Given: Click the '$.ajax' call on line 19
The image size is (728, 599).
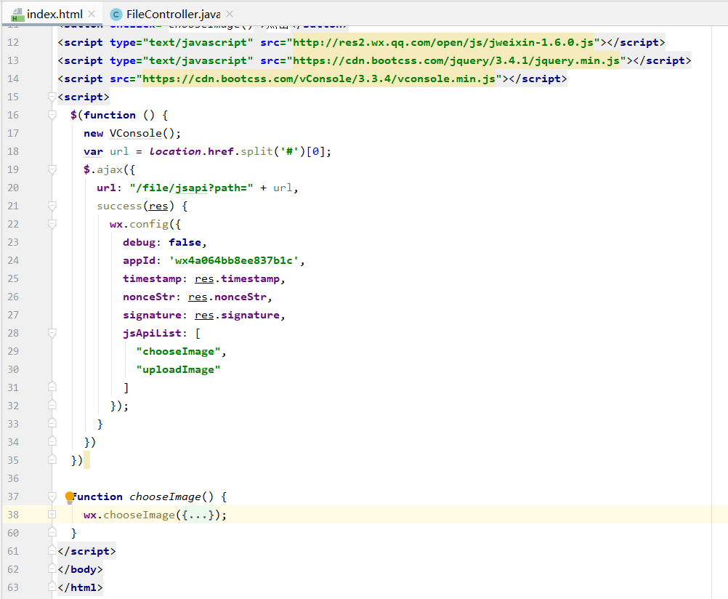Looking at the screenshot, I should (x=103, y=169).
